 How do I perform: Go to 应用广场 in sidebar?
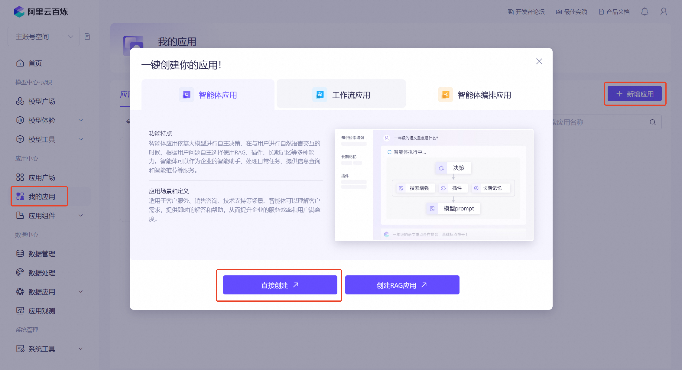tap(41, 177)
